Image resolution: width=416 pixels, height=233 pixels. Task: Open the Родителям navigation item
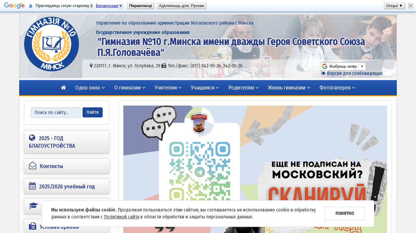tap(244, 88)
